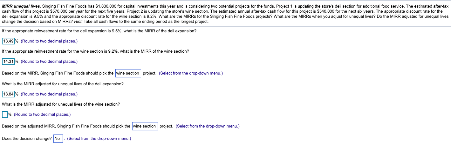The width and height of the screenshot is (451, 151).
Task: Open the 'Does the decision change' dropdown showing No
Action: coord(58,139)
